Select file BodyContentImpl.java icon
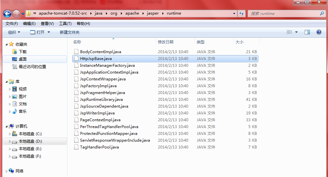 (x=76, y=52)
